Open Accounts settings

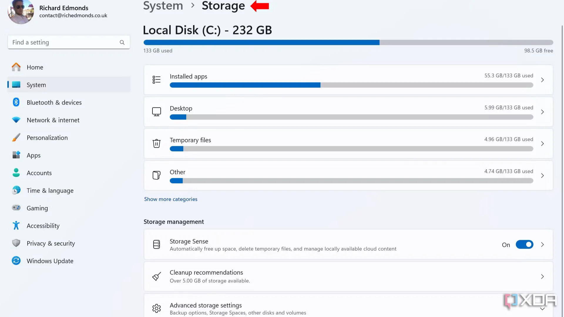pyautogui.click(x=69, y=173)
